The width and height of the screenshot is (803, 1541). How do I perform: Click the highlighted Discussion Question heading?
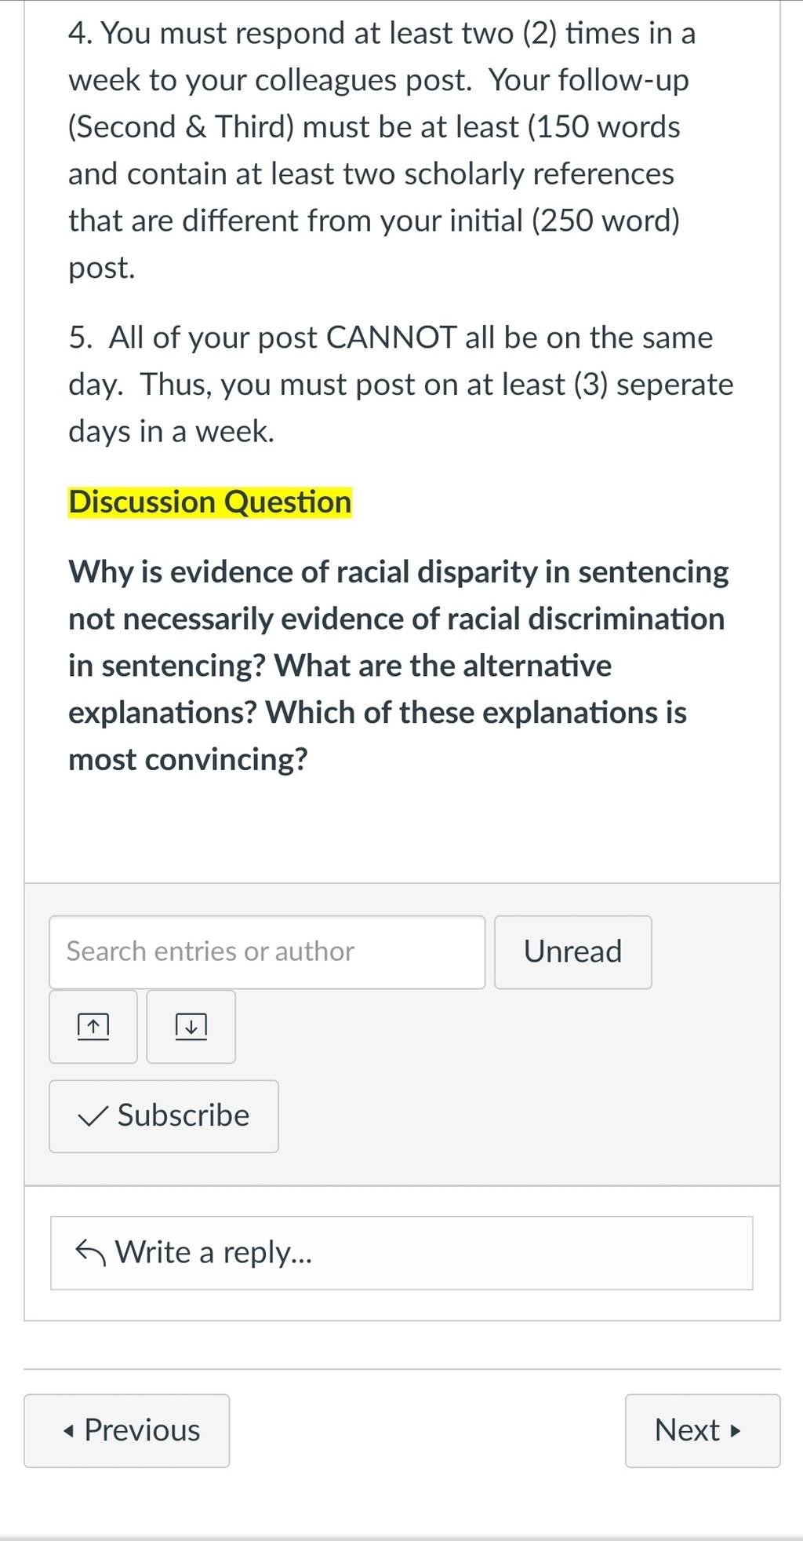[x=210, y=502]
